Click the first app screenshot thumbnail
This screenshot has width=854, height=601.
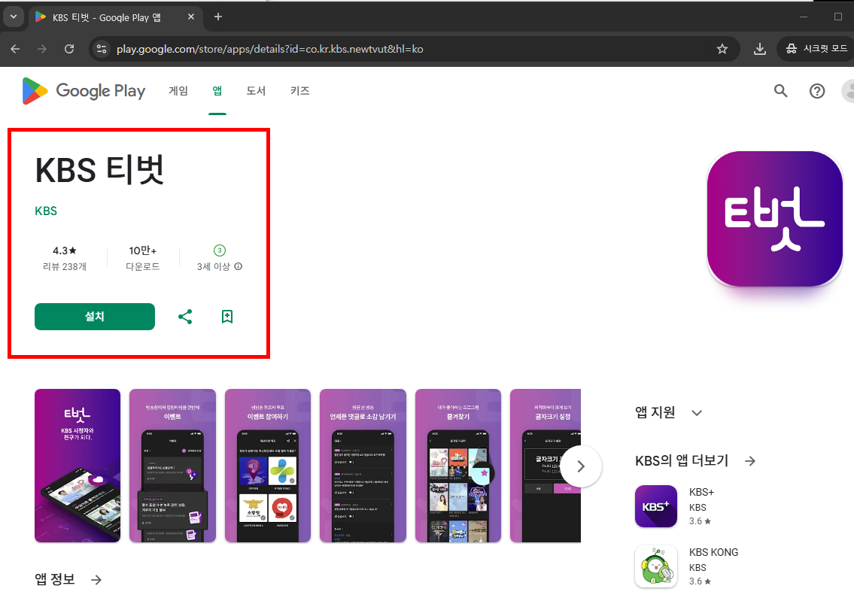pos(77,465)
